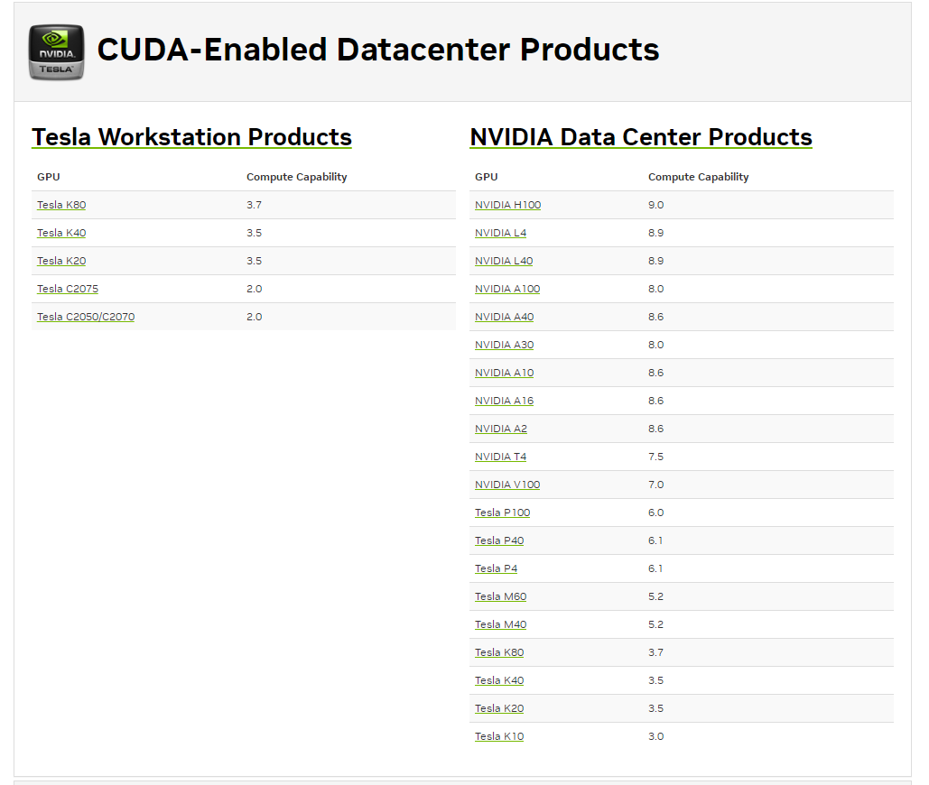Select the NVIDIA A100 link
929x785 pixels.
pos(507,289)
